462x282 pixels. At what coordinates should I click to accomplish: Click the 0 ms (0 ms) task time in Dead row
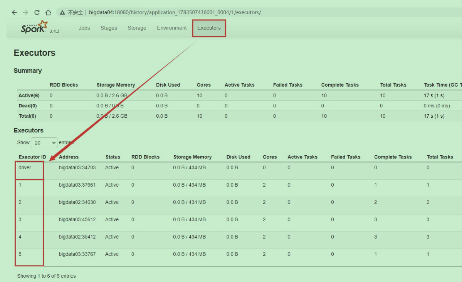[437, 106]
